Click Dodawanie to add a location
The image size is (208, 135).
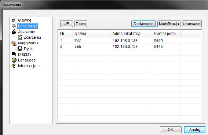coord(143,24)
